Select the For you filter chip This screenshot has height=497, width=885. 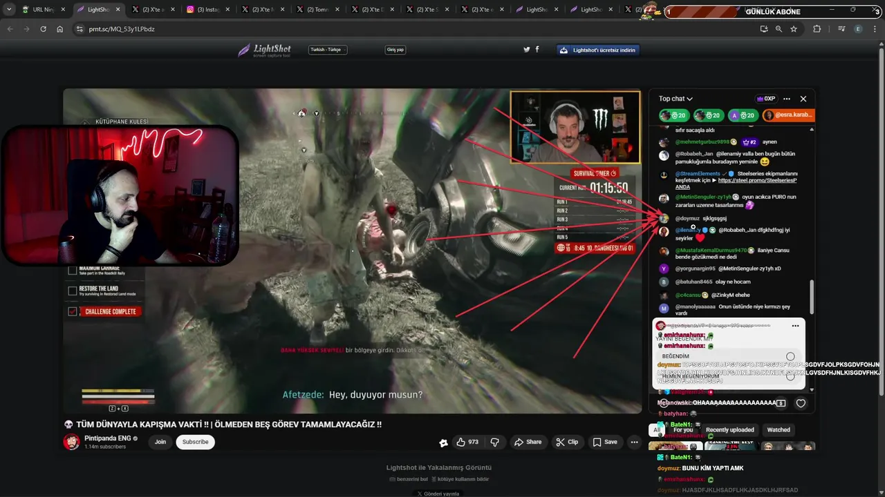[x=682, y=429]
